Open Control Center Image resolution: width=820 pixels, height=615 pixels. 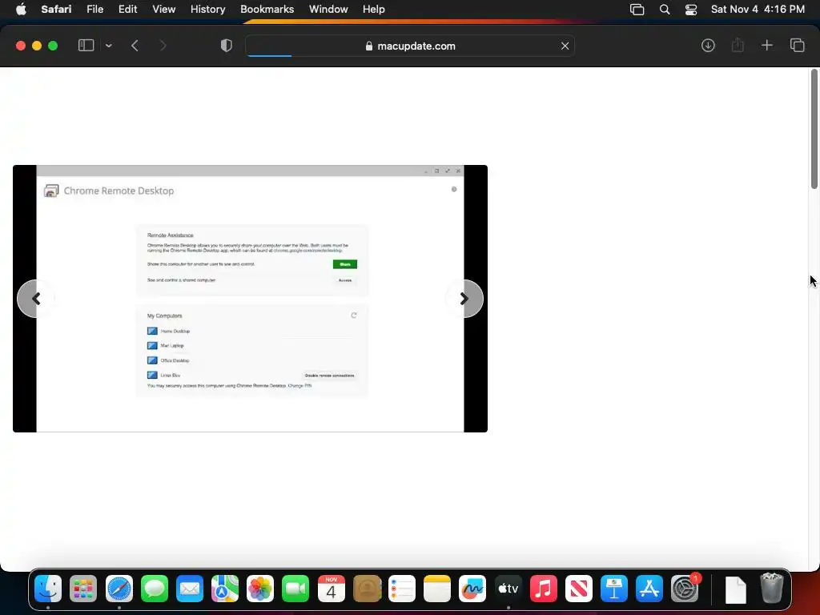691,10
